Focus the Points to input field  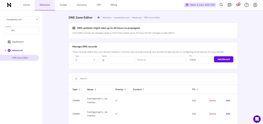click(x=160, y=60)
